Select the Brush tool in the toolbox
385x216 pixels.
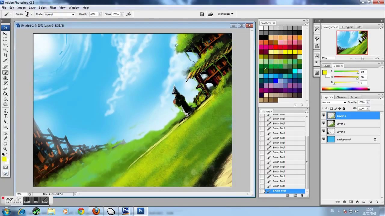(x=5, y=72)
